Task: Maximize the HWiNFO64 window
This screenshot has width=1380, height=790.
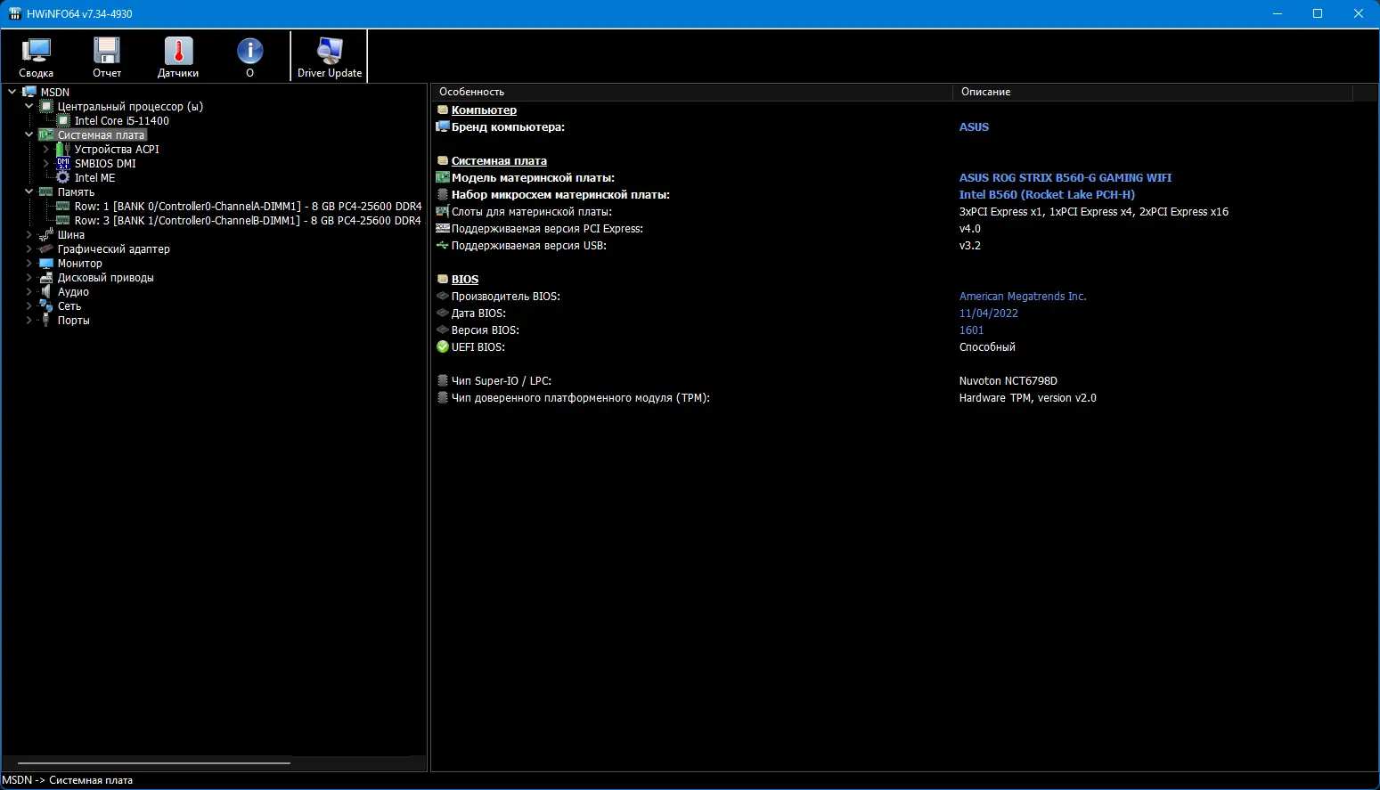Action: [1318, 13]
